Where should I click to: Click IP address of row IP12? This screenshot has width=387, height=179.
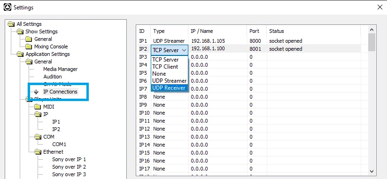click(x=199, y=129)
